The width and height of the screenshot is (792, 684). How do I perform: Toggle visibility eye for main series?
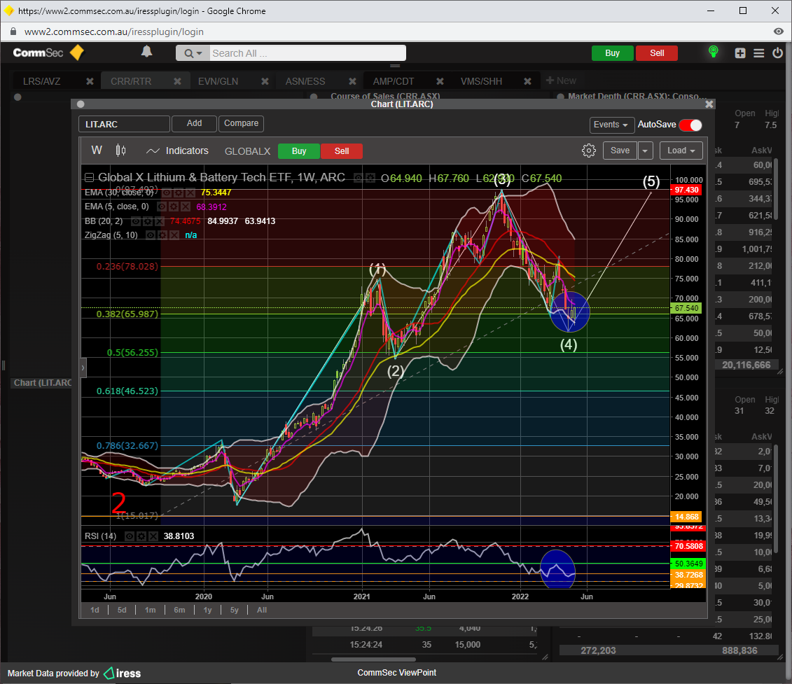(358, 178)
